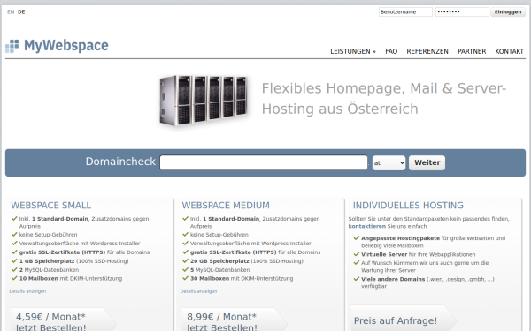Click the server rack image
This screenshot has height=331, width=531.
204,101
